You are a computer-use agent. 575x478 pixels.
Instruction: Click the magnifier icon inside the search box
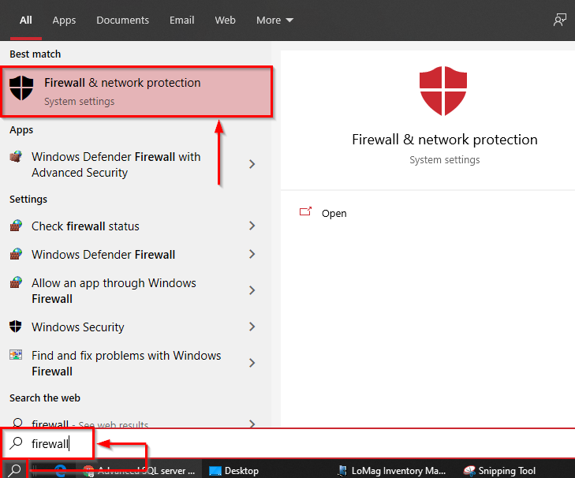[x=16, y=443]
